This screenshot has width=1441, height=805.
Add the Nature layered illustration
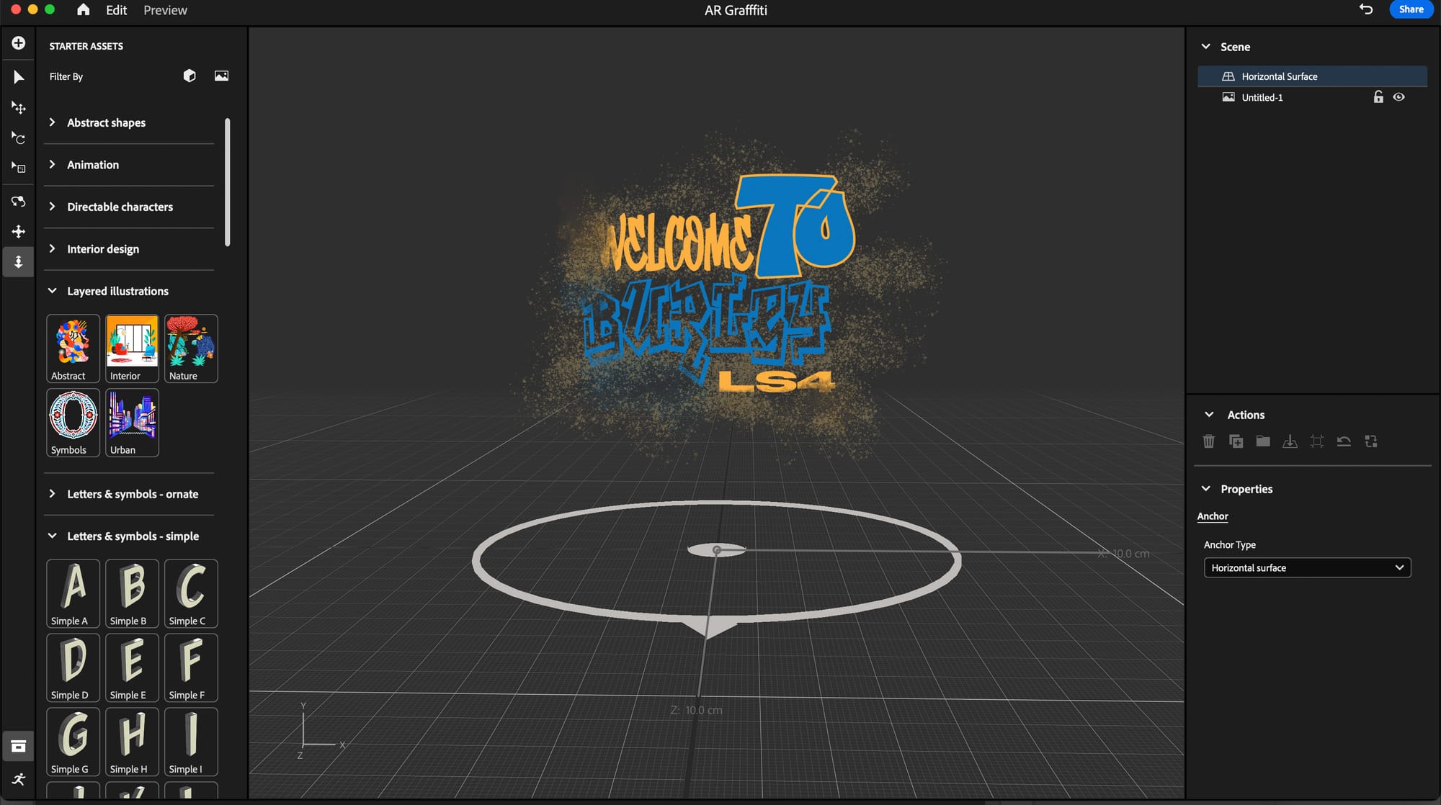[x=191, y=348]
